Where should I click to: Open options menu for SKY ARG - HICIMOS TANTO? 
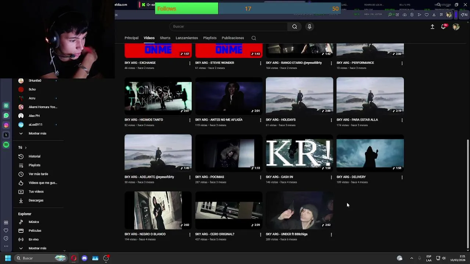[x=190, y=120]
